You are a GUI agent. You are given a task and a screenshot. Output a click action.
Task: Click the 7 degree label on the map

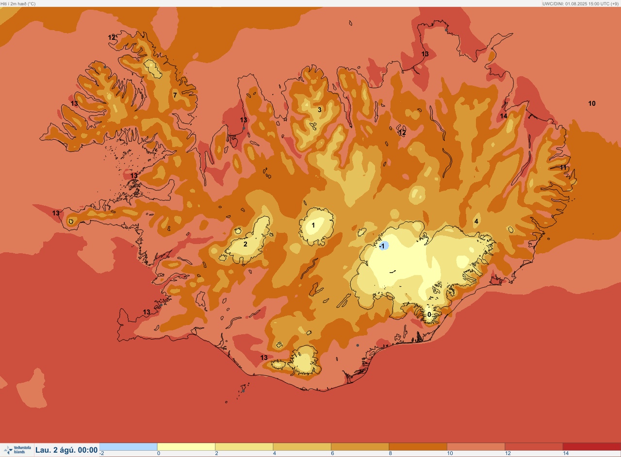[175, 95]
